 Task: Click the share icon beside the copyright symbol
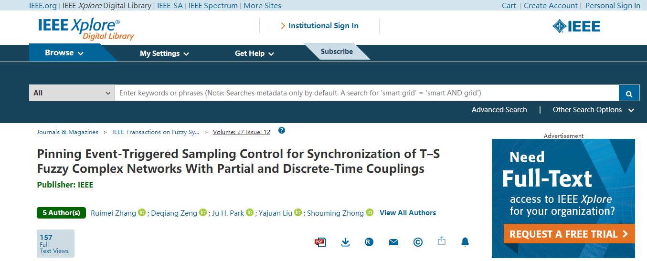442,241
